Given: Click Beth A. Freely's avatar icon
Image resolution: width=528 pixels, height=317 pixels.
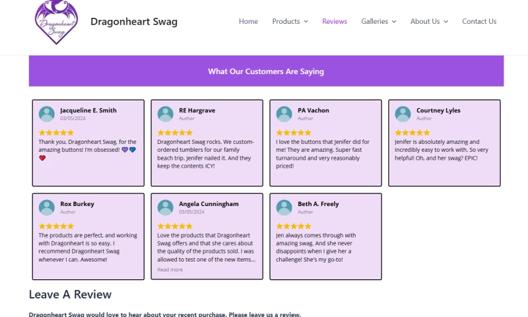Looking at the screenshot, I should coord(284,207).
